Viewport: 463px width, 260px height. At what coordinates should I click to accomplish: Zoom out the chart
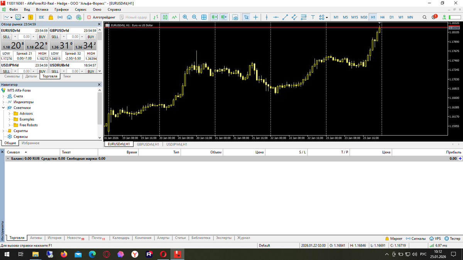coord(194,17)
